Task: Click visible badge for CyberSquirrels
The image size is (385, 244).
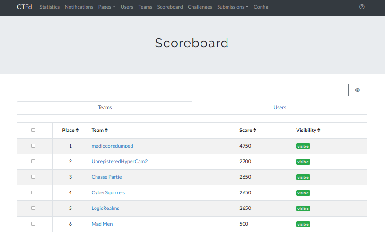Action: click(x=303, y=193)
